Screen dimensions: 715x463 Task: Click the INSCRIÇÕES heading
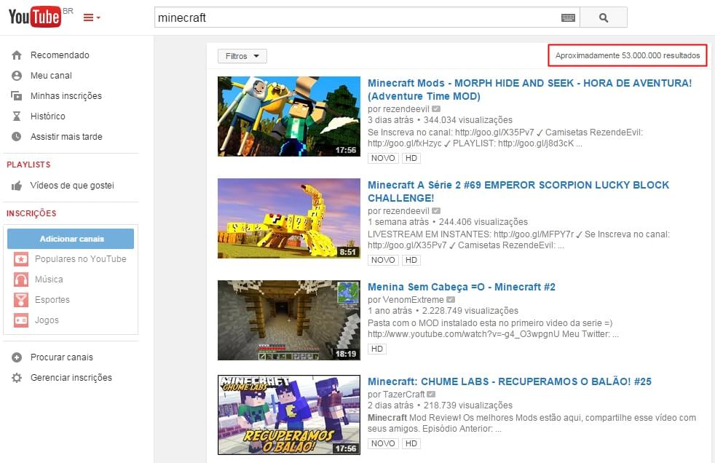click(31, 213)
